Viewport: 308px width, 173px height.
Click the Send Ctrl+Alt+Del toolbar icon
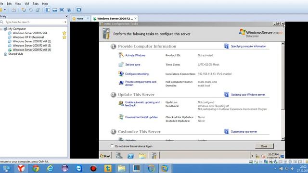tap(14, 10)
